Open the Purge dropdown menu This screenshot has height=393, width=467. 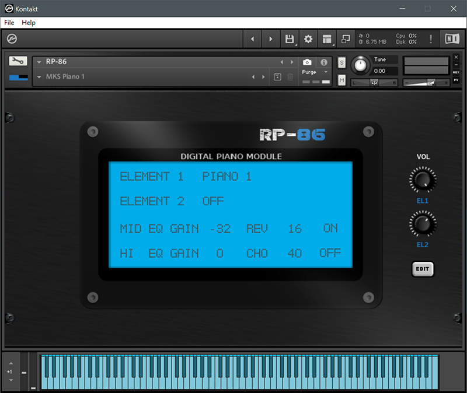coord(315,72)
